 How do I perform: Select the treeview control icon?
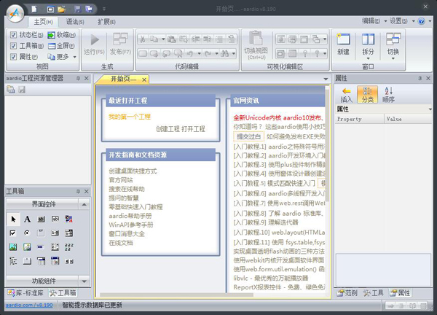(x=13, y=261)
